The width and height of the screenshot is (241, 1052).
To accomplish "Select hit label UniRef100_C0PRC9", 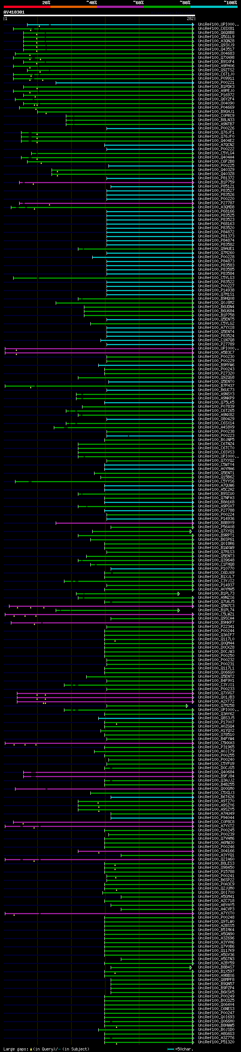I will (x=216, y=116).
